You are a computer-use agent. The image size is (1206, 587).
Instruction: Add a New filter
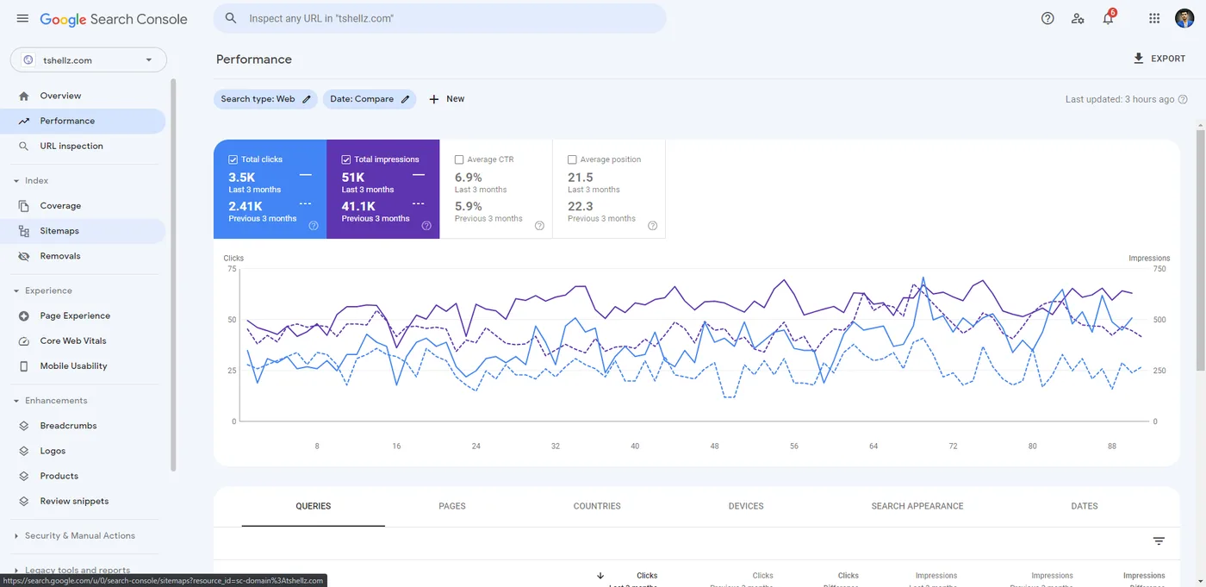coord(446,99)
